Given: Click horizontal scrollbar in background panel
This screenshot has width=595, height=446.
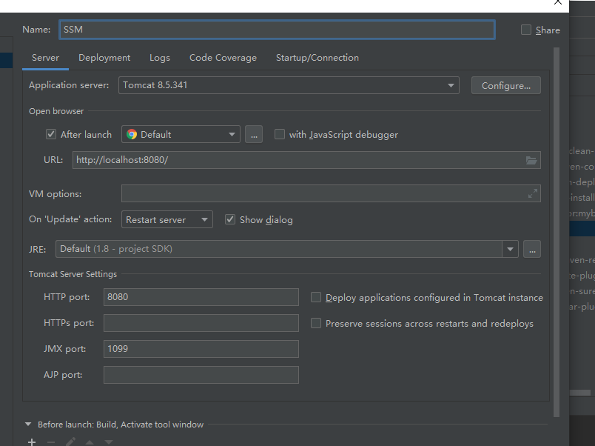Looking at the screenshot, I should 580,393.
